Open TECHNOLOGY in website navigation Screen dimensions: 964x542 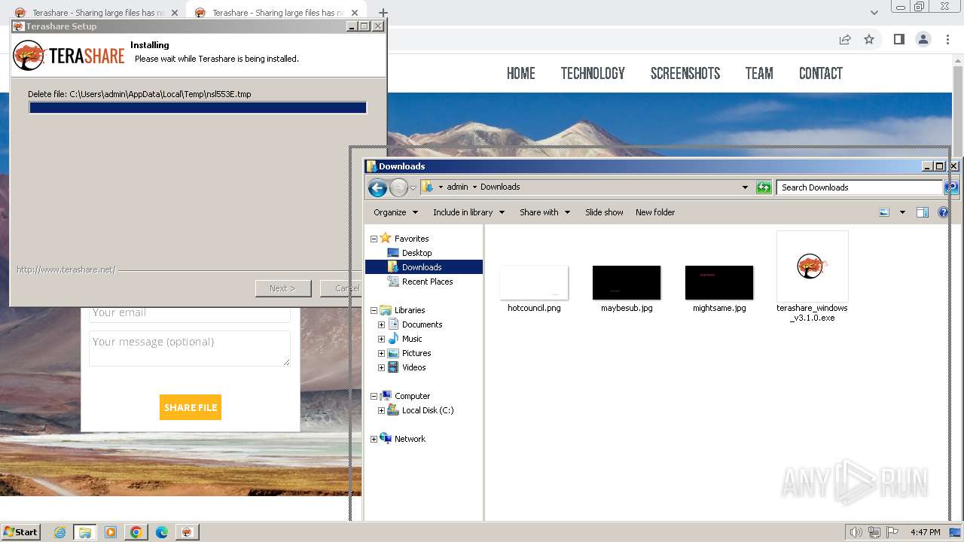[x=593, y=73]
